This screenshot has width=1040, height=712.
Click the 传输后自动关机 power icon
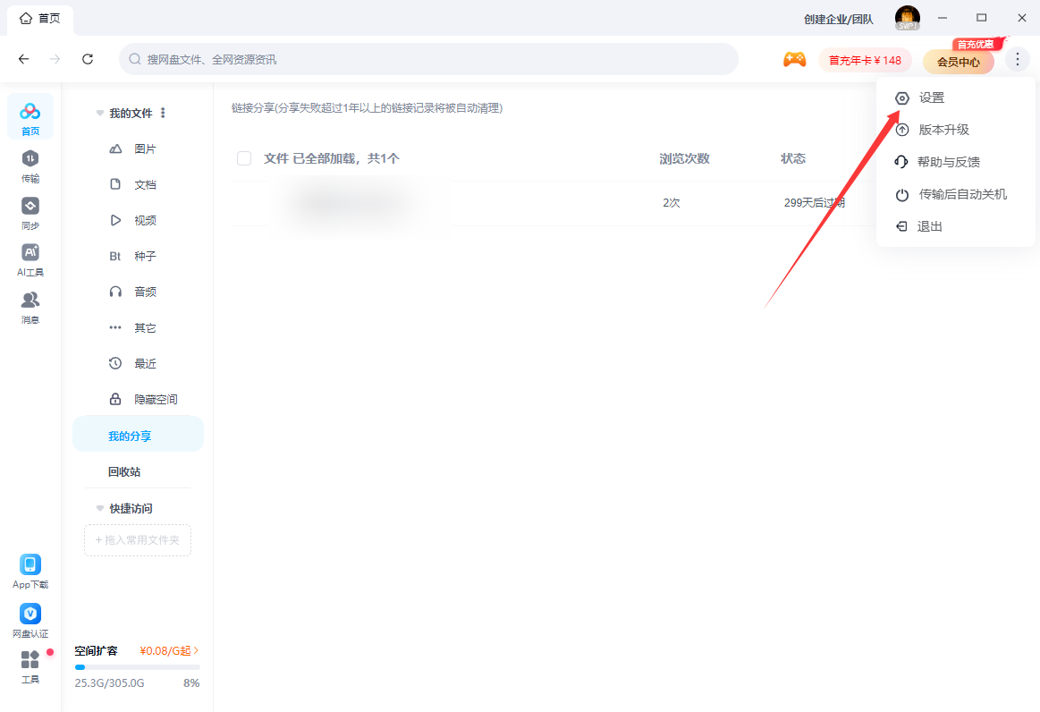902,194
